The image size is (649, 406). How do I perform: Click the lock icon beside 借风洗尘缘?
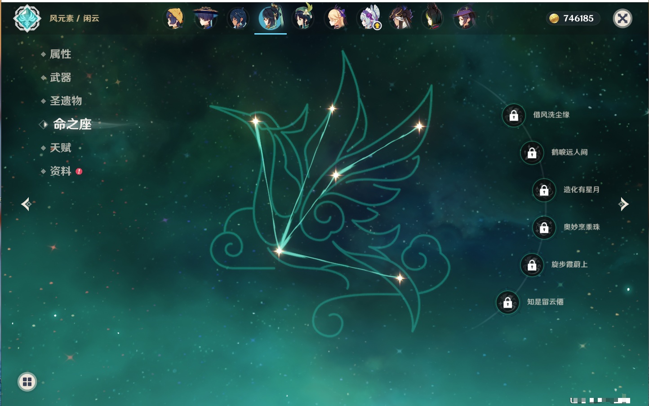click(514, 115)
